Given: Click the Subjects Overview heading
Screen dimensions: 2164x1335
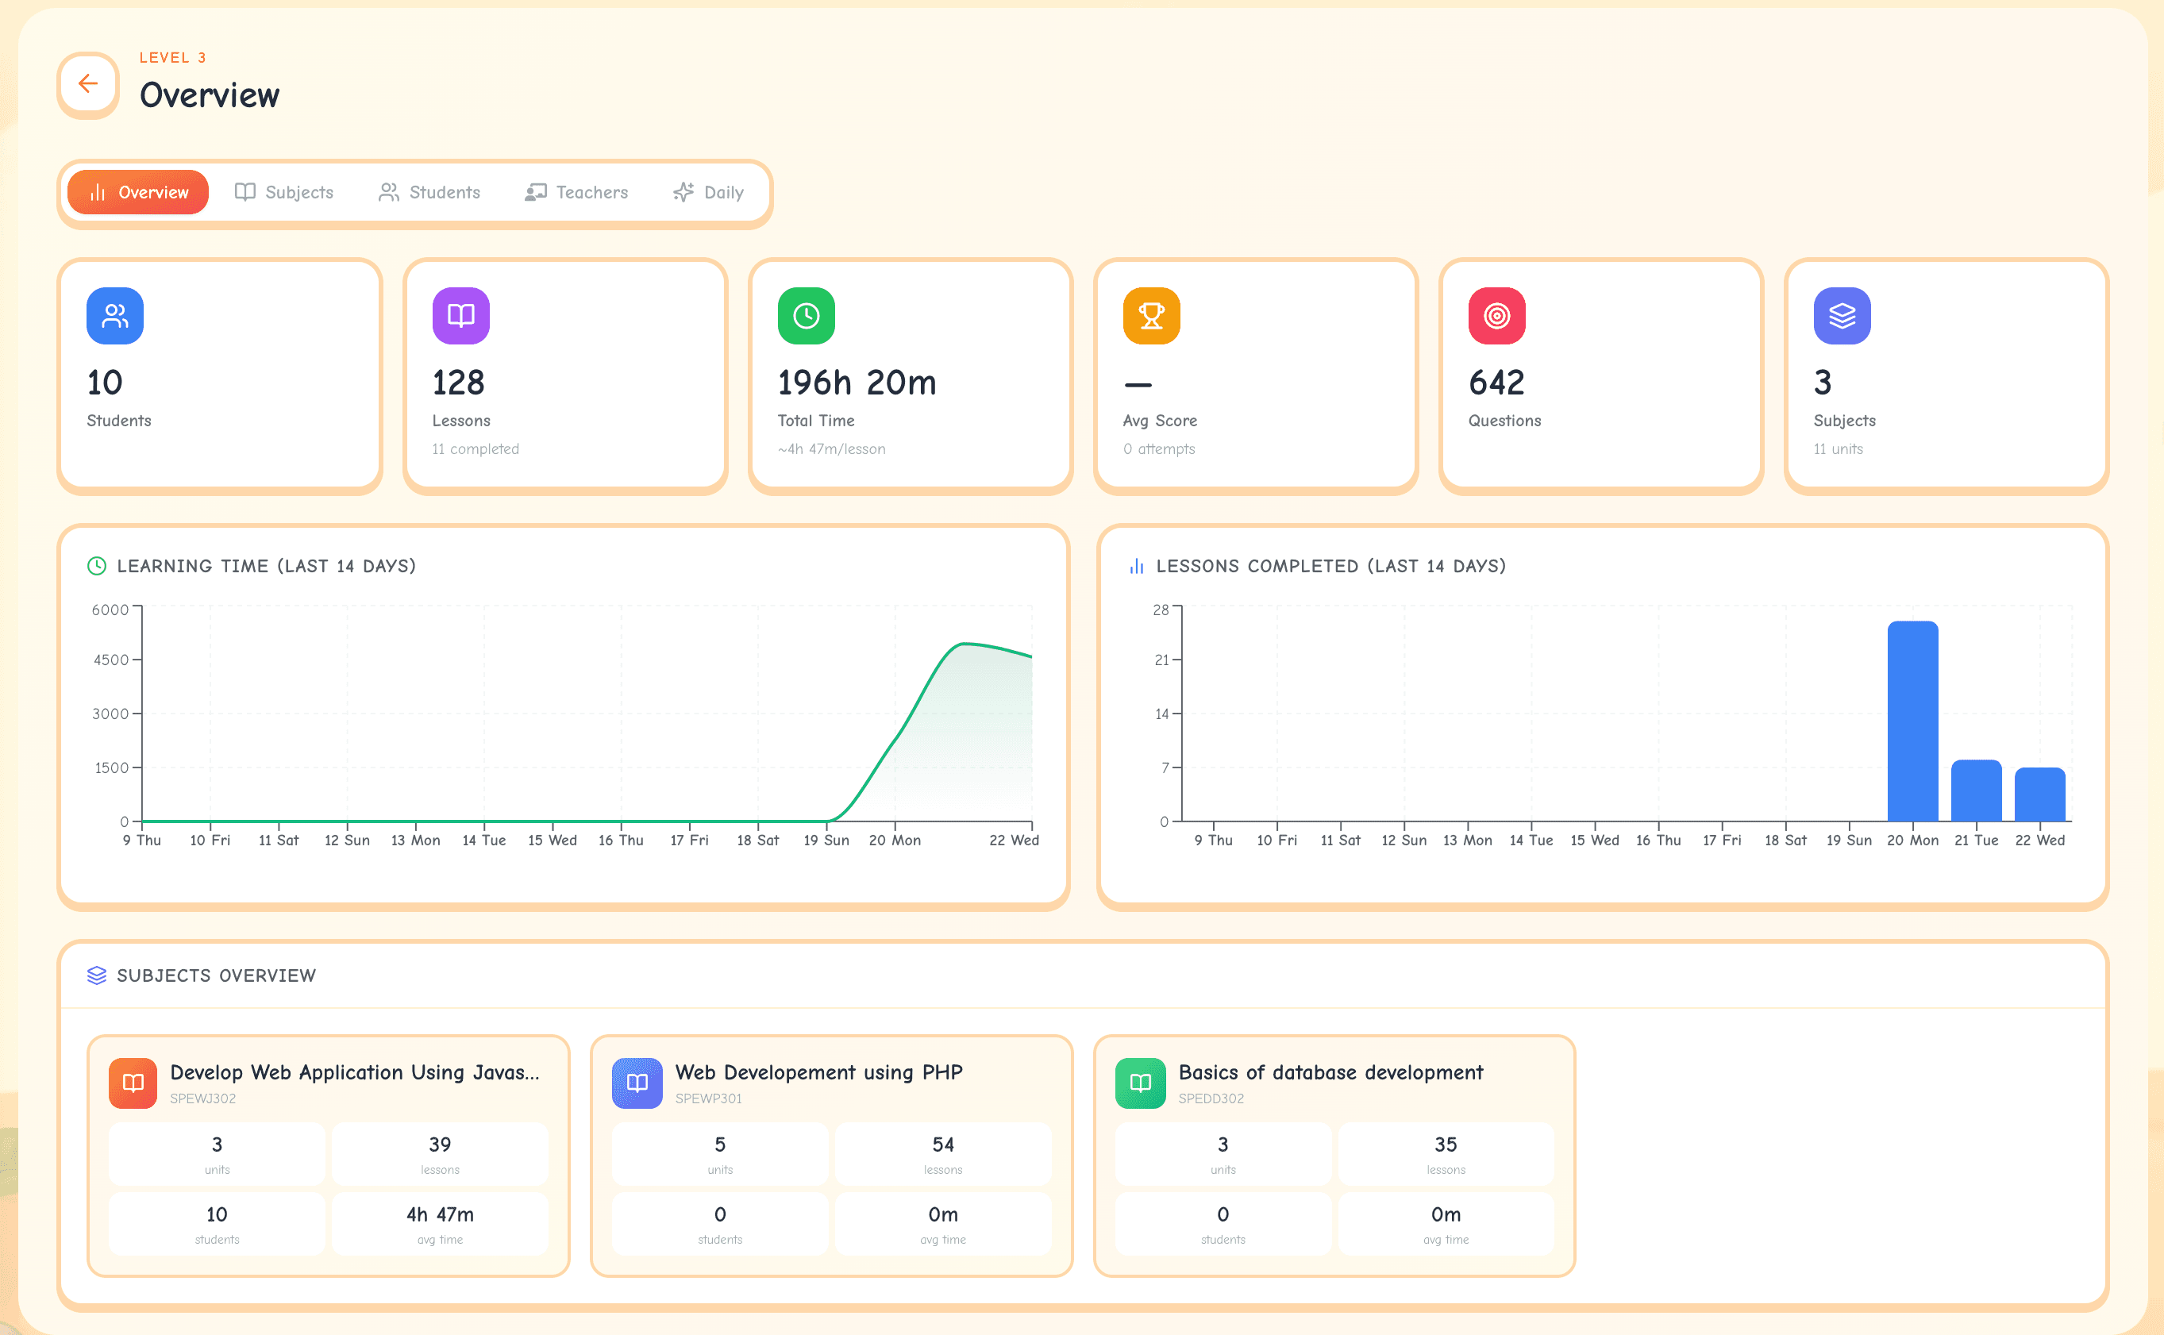Looking at the screenshot, I should (x=216, y=975).
